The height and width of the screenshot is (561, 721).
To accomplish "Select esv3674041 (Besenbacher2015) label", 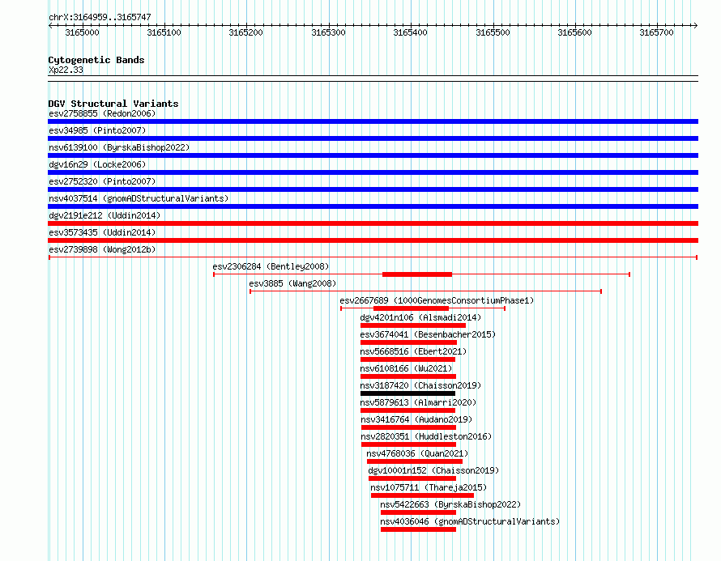I will [428, 334].
